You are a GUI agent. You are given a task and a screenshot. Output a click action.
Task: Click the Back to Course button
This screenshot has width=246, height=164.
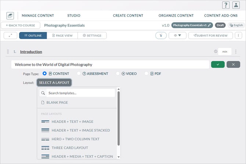pos(21,25)
